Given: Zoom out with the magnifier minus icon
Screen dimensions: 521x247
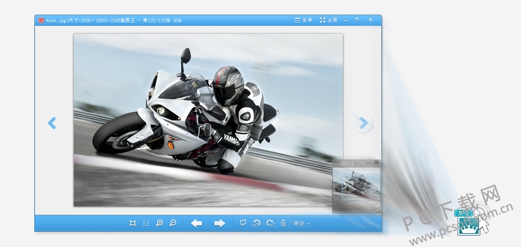Looking at the screenshot, I should coord(173,223).
